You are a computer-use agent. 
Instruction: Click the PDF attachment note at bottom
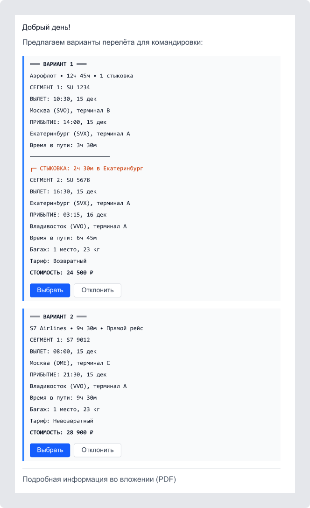pos(99,479)
